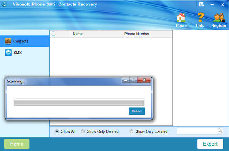Click the green Home button at bottom
Viewport: 229px width, 151px height.
click(x=17, y=144)
